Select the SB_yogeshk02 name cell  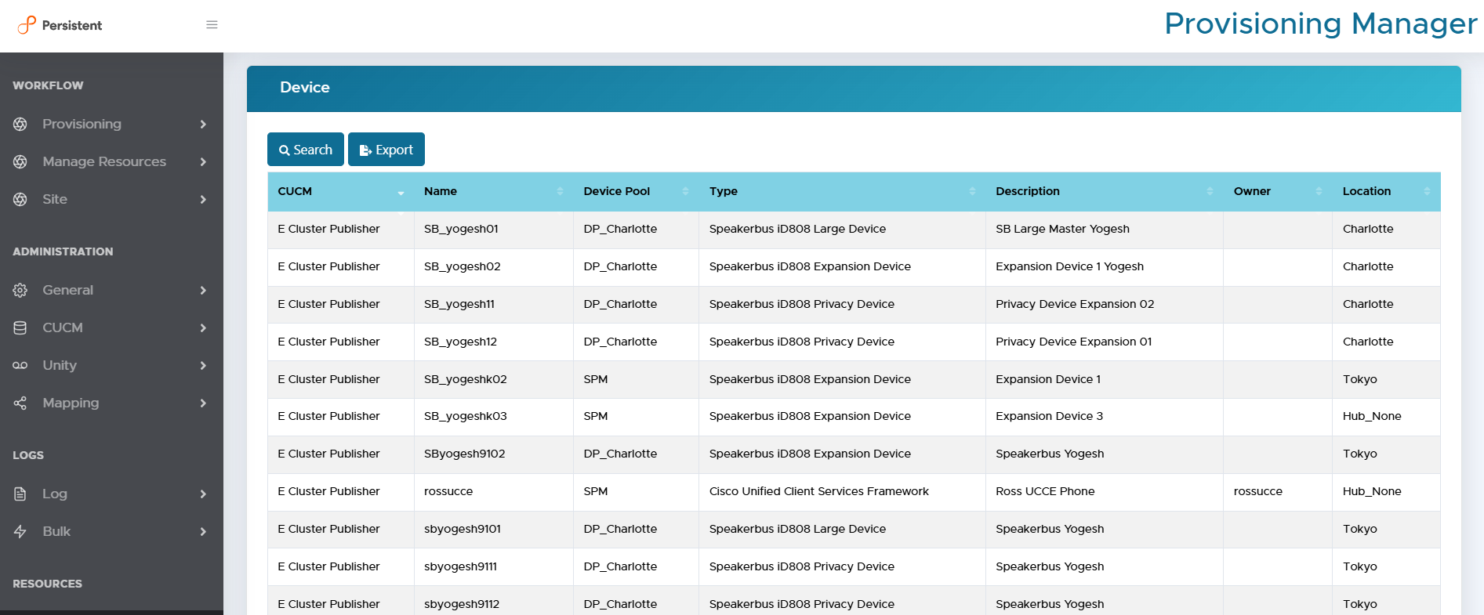click(494, 379)
